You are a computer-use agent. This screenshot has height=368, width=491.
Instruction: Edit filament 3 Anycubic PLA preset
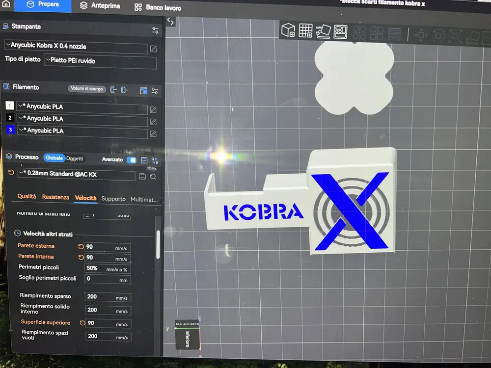point(153,134)
